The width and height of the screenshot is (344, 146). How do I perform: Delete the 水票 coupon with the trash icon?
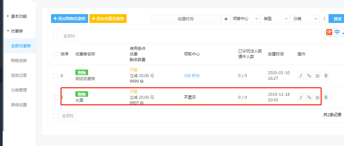[x=326, y=97]
